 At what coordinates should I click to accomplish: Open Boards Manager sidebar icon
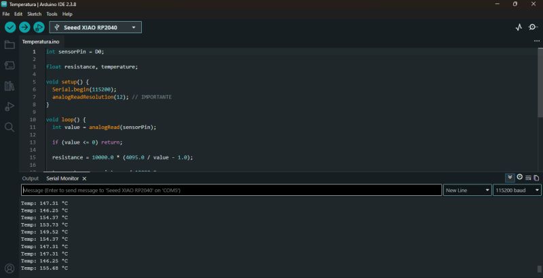click(x=10, y=65)
